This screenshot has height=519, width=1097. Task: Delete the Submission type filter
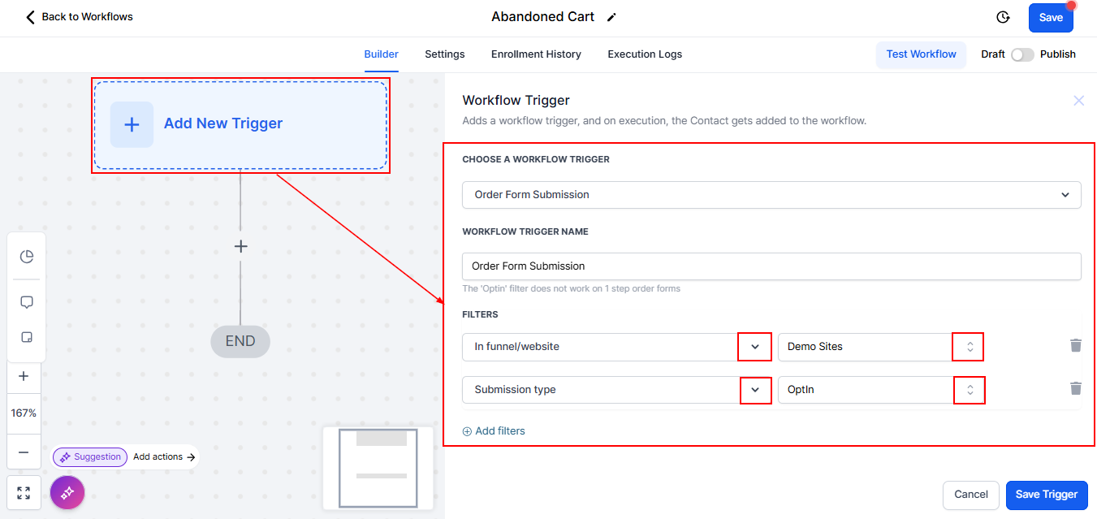coord(1076,389)
